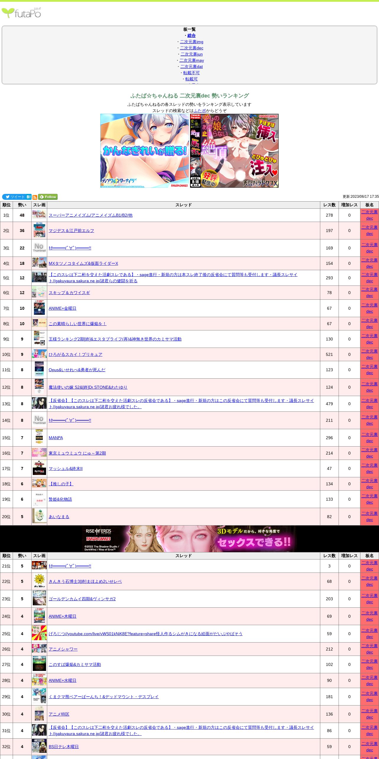Viewport: 379px width, 759px height.
Task: Click the 更新:2023/06/17 17:35 timestamp
Action: click(x=361, y=197)
